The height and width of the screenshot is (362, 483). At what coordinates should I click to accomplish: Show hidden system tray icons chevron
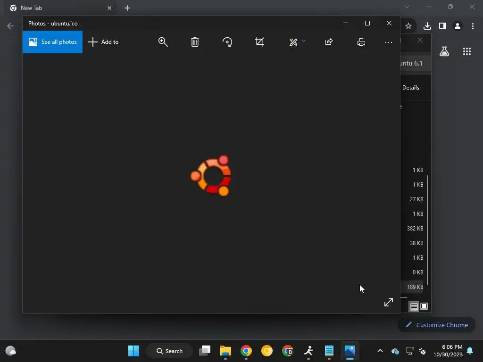pos(380,351)
